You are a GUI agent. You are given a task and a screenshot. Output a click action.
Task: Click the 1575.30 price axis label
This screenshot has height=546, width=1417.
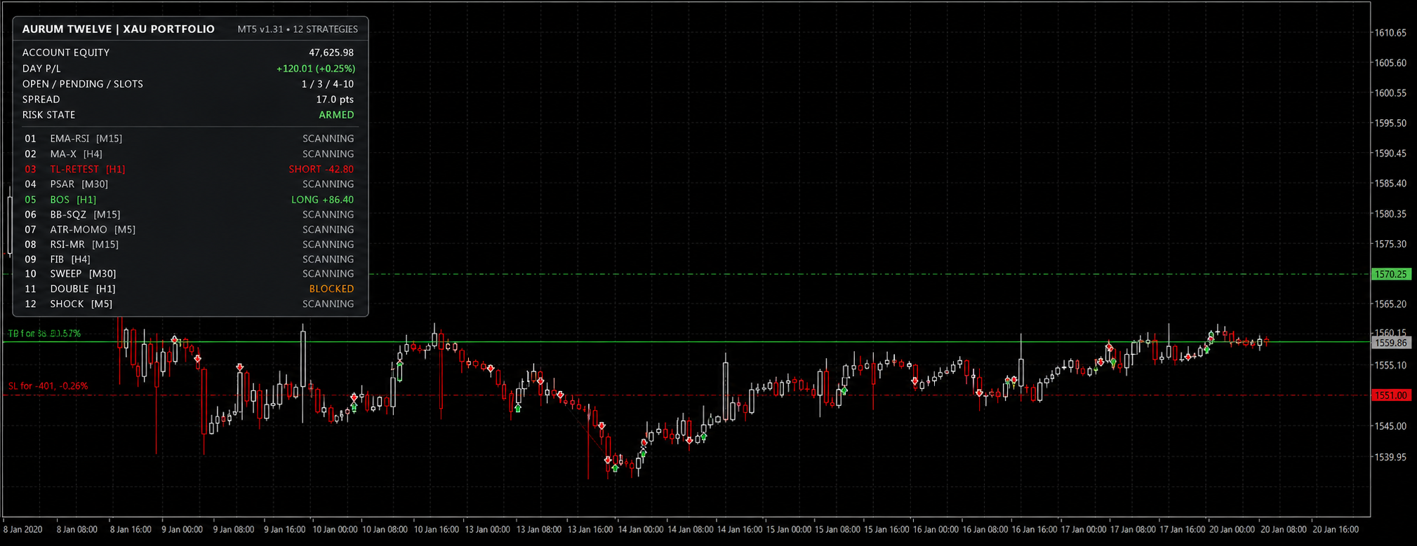[1390, 245]
